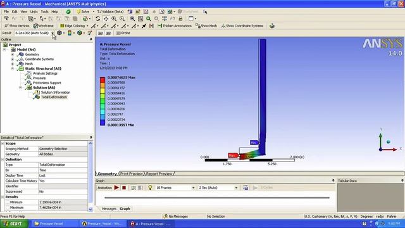The image size is (405, 228).
Task: Click the Zoom To Fit icon
Action: pos(132,18)
